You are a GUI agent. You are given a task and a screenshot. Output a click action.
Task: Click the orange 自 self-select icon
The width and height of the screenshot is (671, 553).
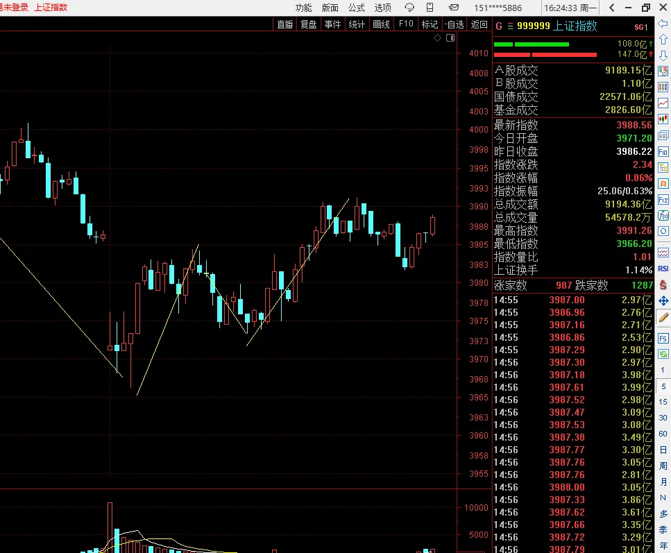(x=663, y=184)
